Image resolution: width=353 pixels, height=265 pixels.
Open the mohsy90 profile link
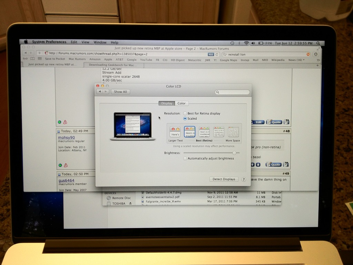click(x=67, y=137)
